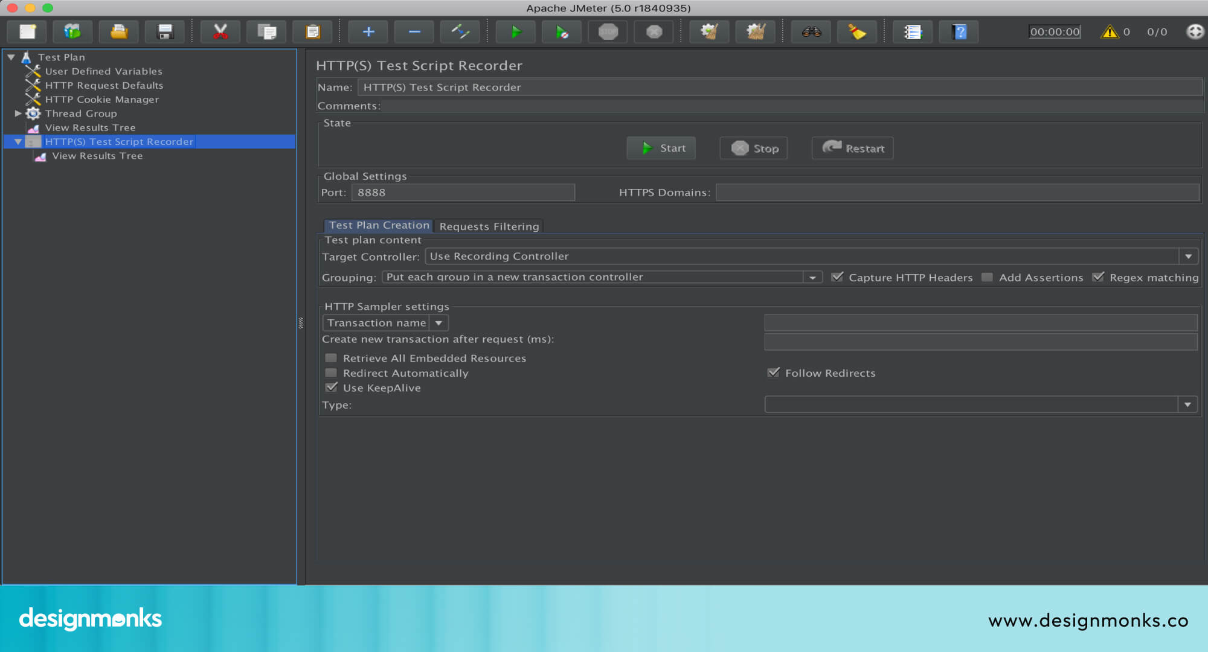Viewport: 1208px width, 652px height.
Task: Click the elapsed time 00:00:00 display
Action: (x=1055, y=31)
